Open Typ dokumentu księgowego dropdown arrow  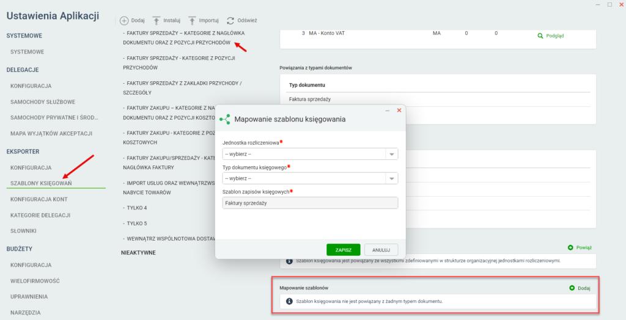[x=392, y=179]
